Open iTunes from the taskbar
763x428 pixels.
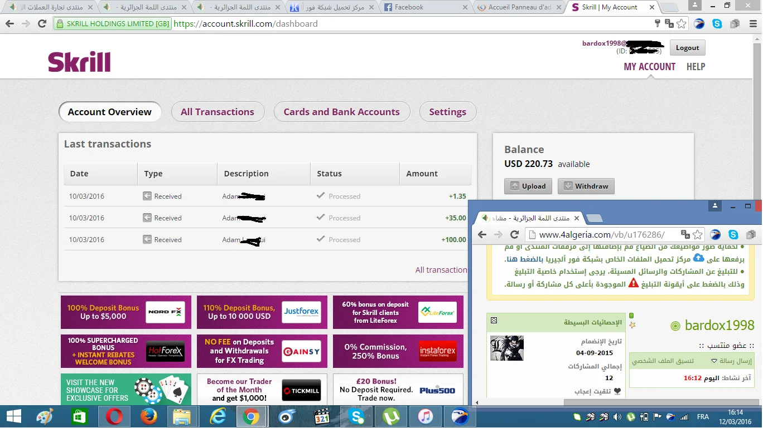pos(425,416)
